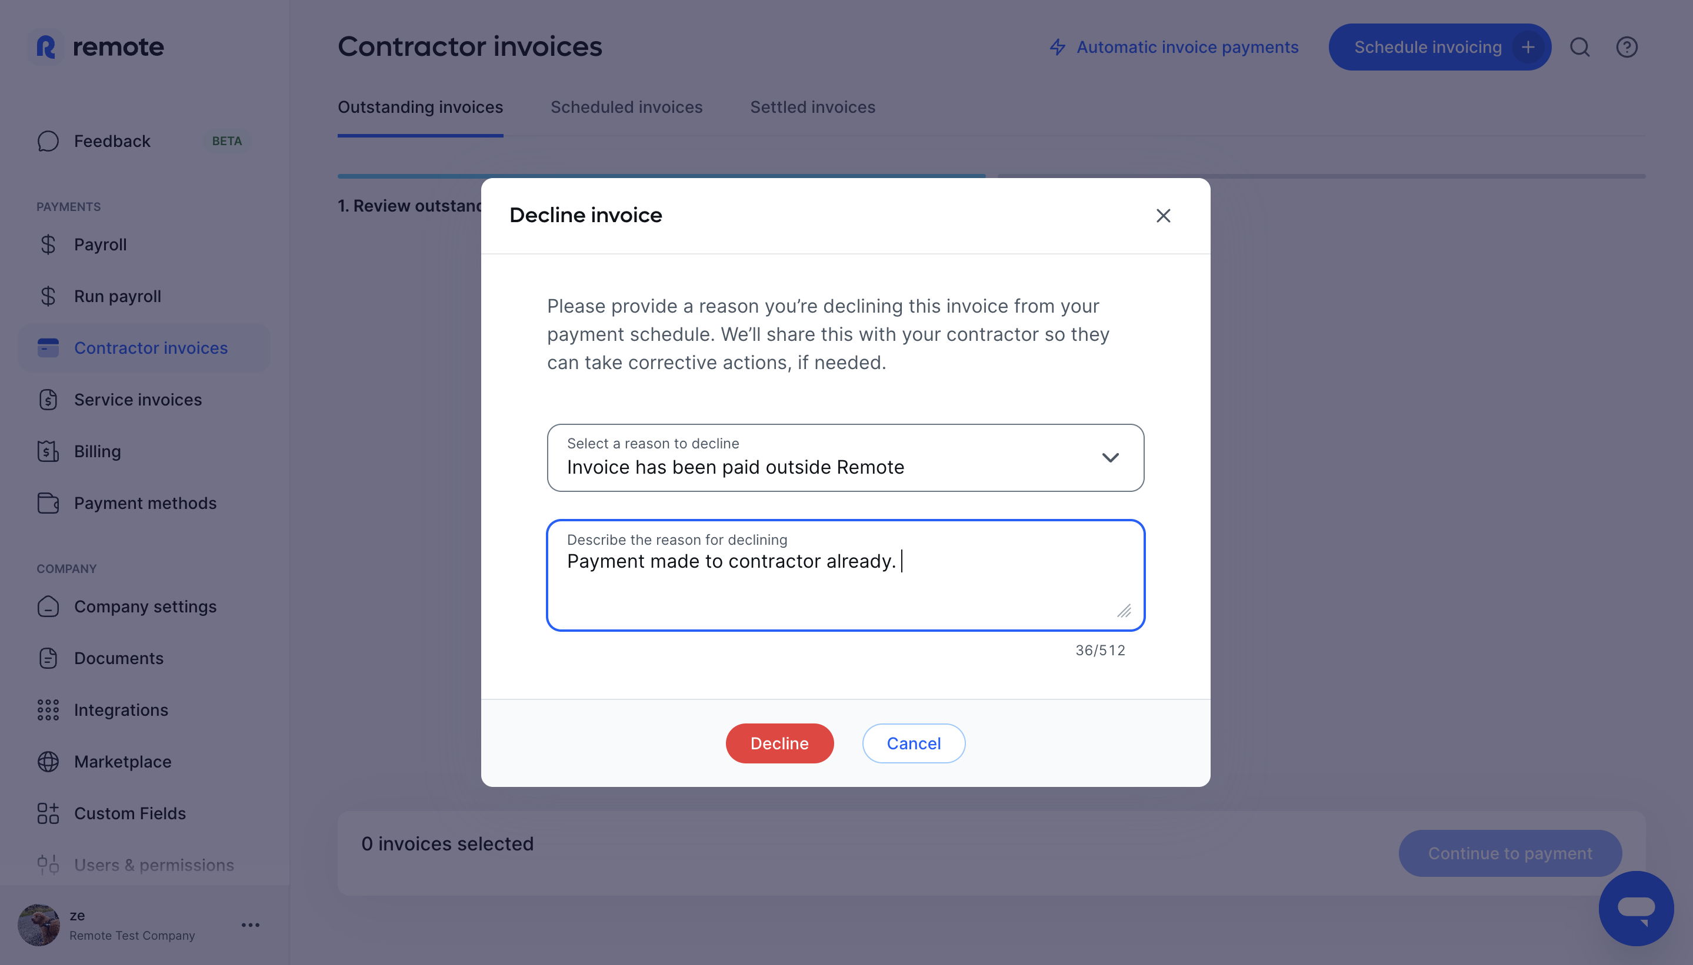Click the 36/512 character counter
1693x965 pixels.
tap(1100, 650)
